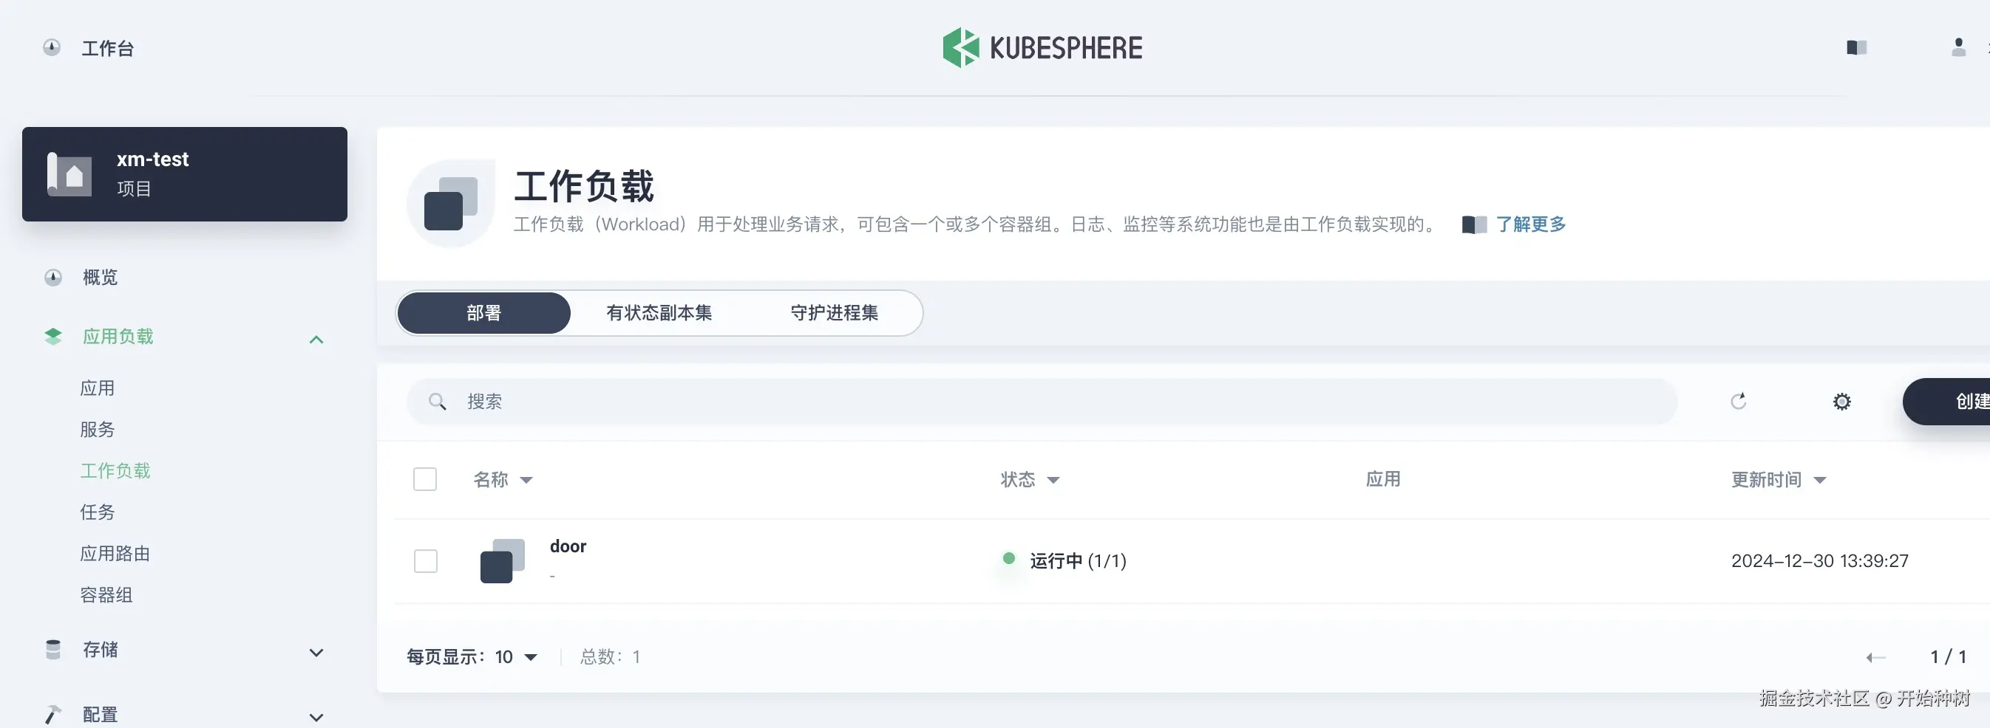Click the 工作台 dashboard icon
Image resolution: width=1990 pixels, height=728 pixels.
[52, 48]
